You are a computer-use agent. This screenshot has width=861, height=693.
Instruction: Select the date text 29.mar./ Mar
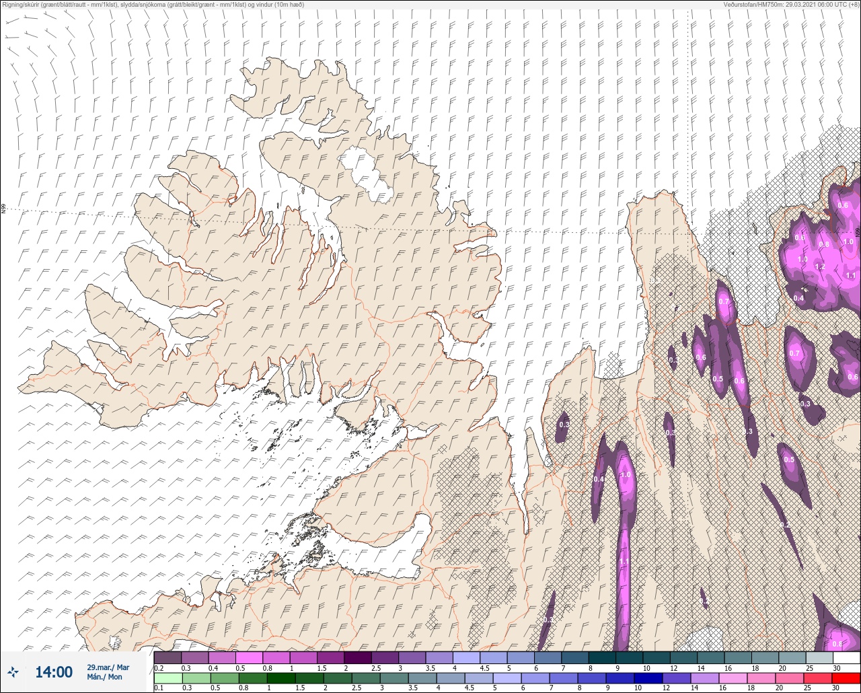[x=108, y=667]
